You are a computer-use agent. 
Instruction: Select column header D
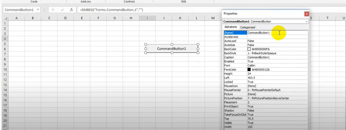[x=65, y=18]
